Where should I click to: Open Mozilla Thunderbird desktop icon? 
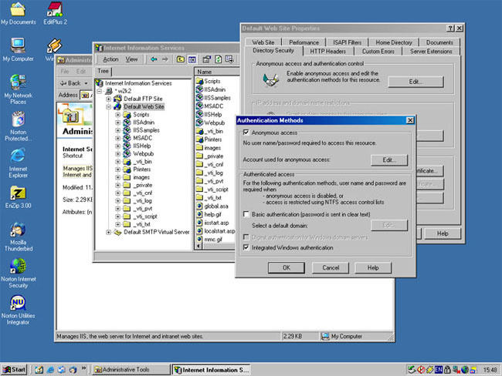click(x=18, y=231)
